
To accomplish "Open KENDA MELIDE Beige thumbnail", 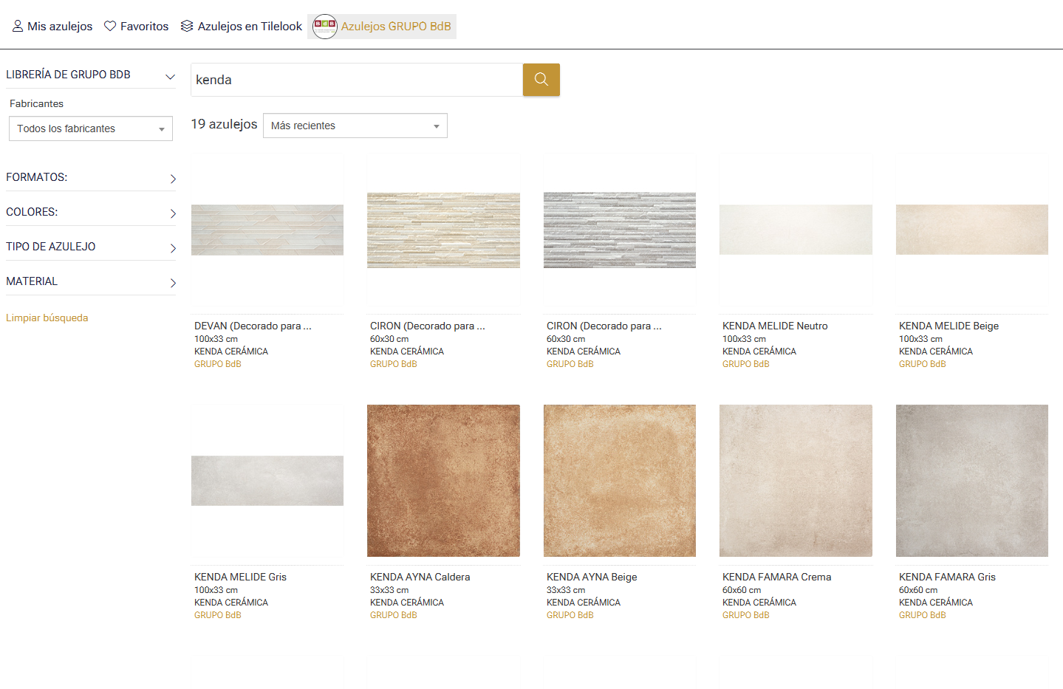I will tap(972, 230).
